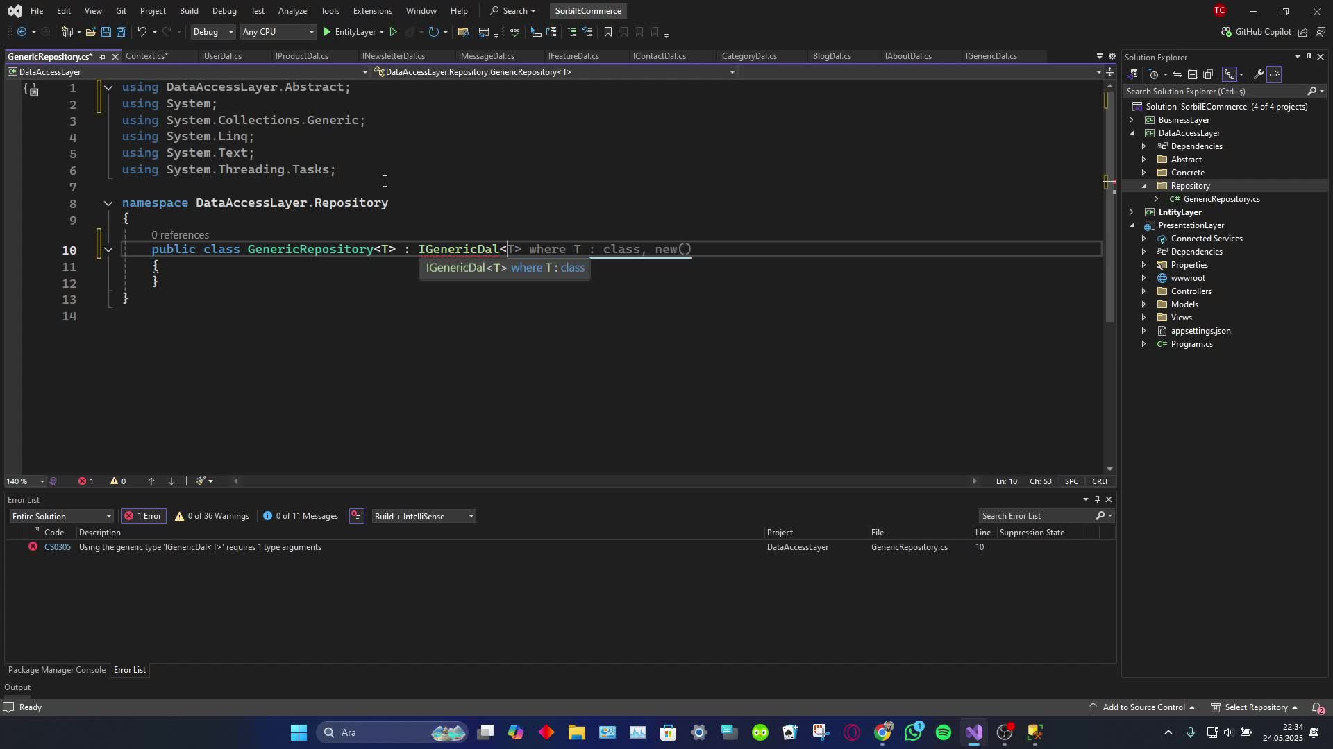
Task: Open the Extensions menu
Action: click(x=372, y=11)
